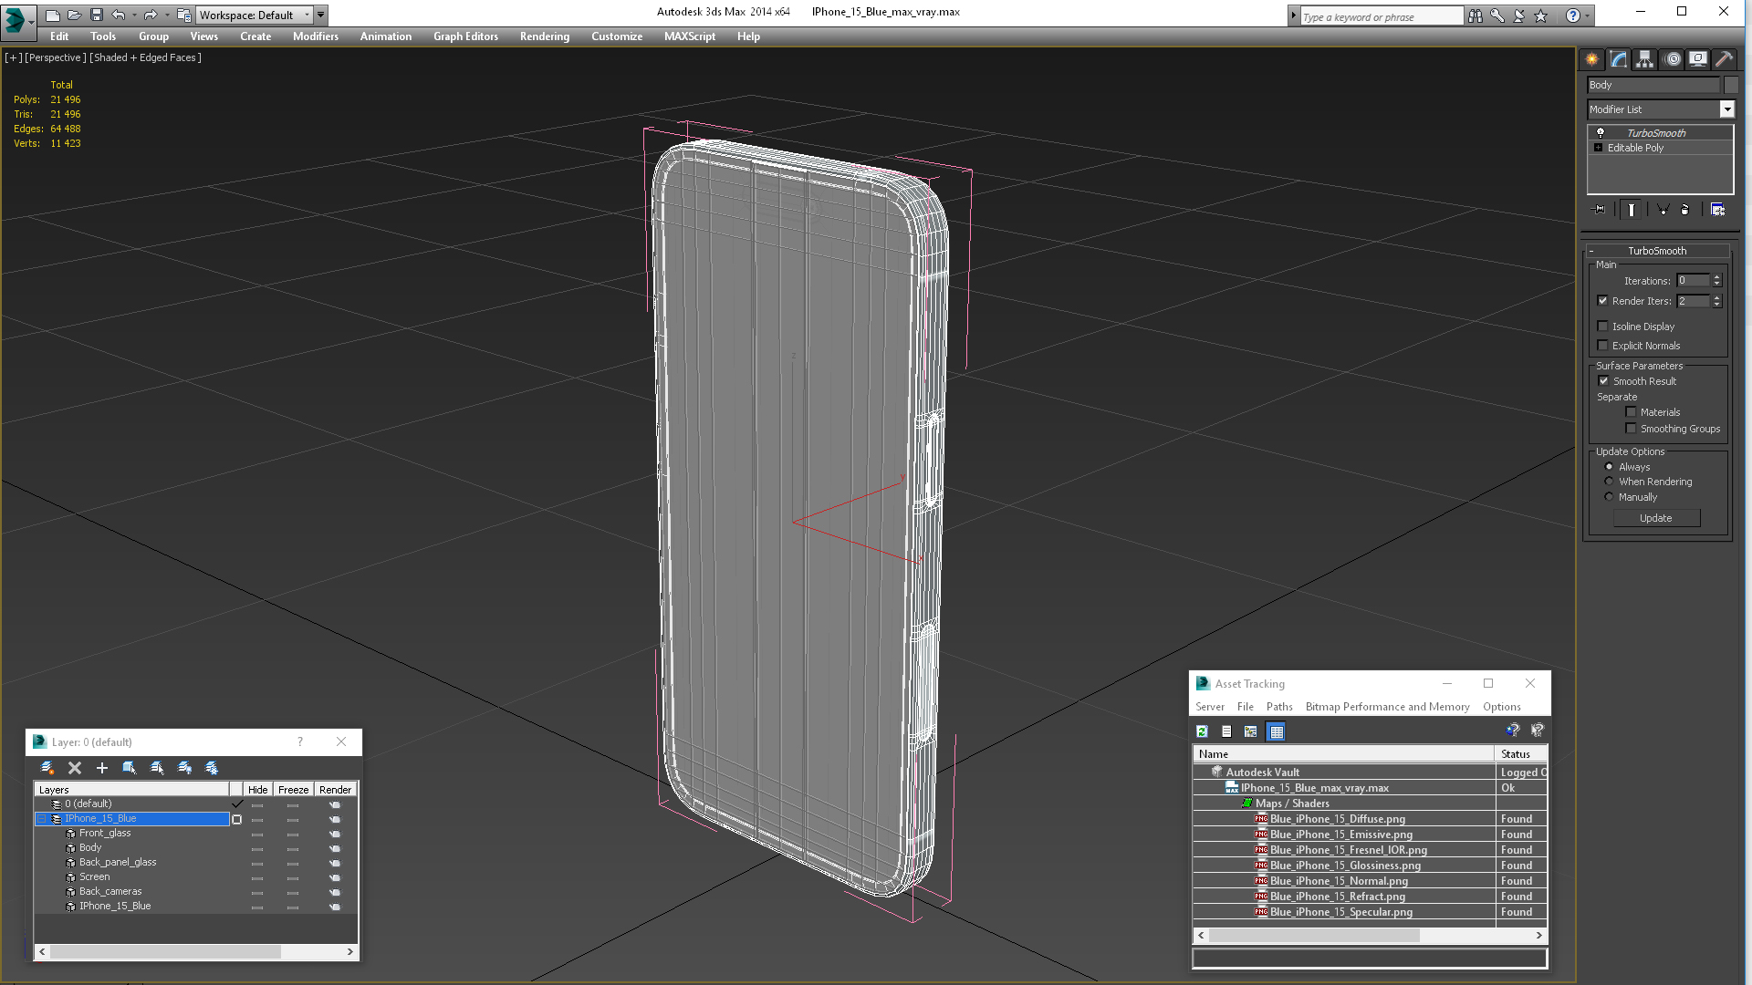Viewport: 1752px width, 985px height.
Task: Add selected objects to layer plus icon
Action: (102, 768)
